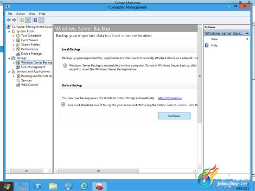Collapse the Storage tree node
255x191 pixels.
point(9,58)
